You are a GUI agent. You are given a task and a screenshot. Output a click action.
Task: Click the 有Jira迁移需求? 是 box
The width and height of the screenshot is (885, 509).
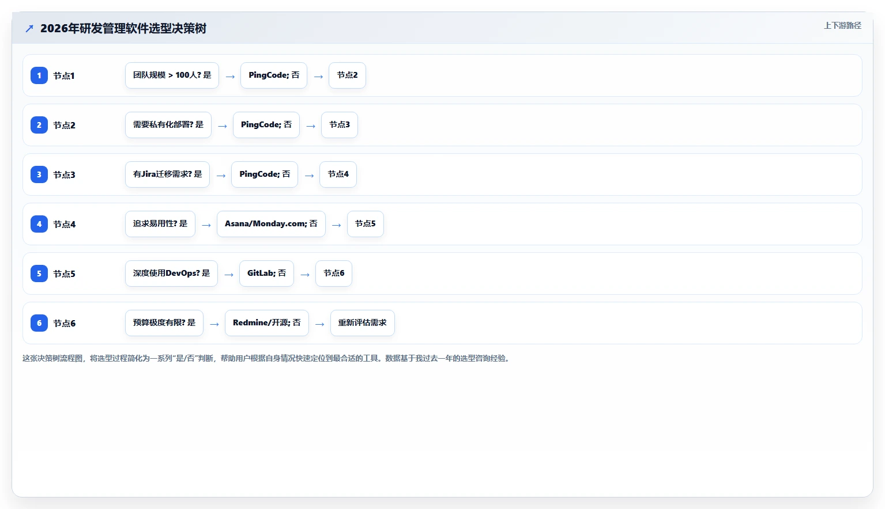pyautogui.click(x=167, y=174)
